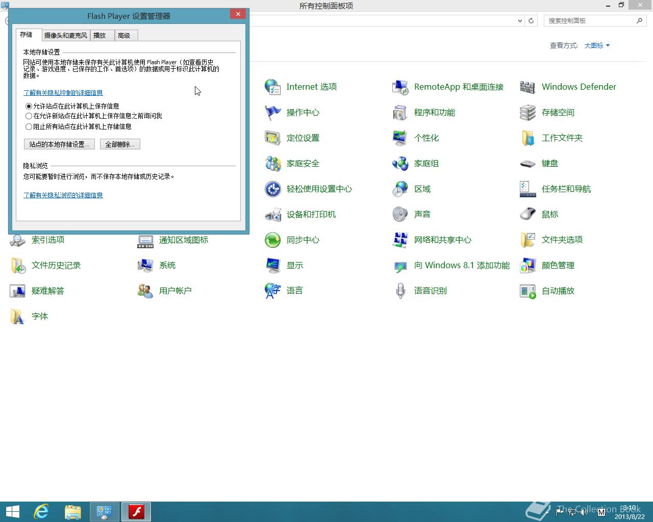Open 了解有关隐私控制的详细信息 link
This screenshot has width=653, height=522.
[63, 93]
